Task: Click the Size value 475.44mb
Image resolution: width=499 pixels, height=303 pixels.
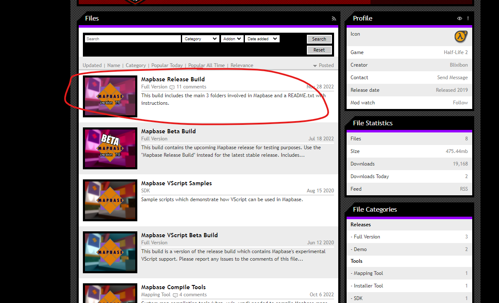Action: coord(457,151)
